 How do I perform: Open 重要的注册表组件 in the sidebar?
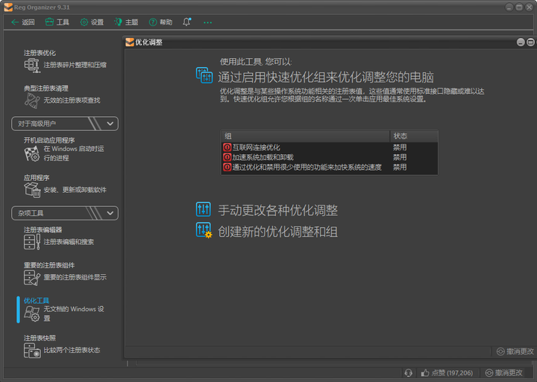pos(49,265)
